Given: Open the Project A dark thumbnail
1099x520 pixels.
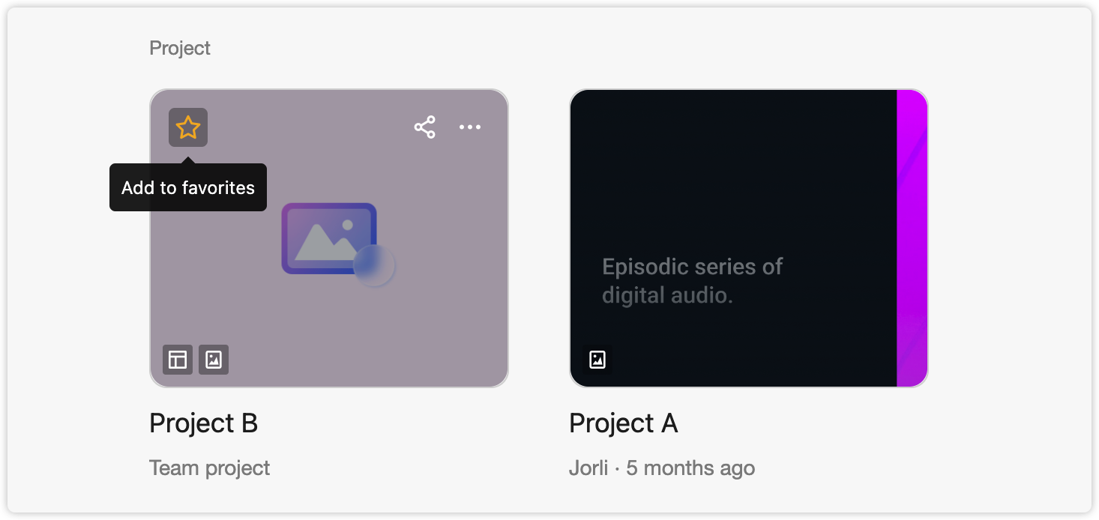Looking at the screenshot, I should pyautogui.click(x=748, y=238).
